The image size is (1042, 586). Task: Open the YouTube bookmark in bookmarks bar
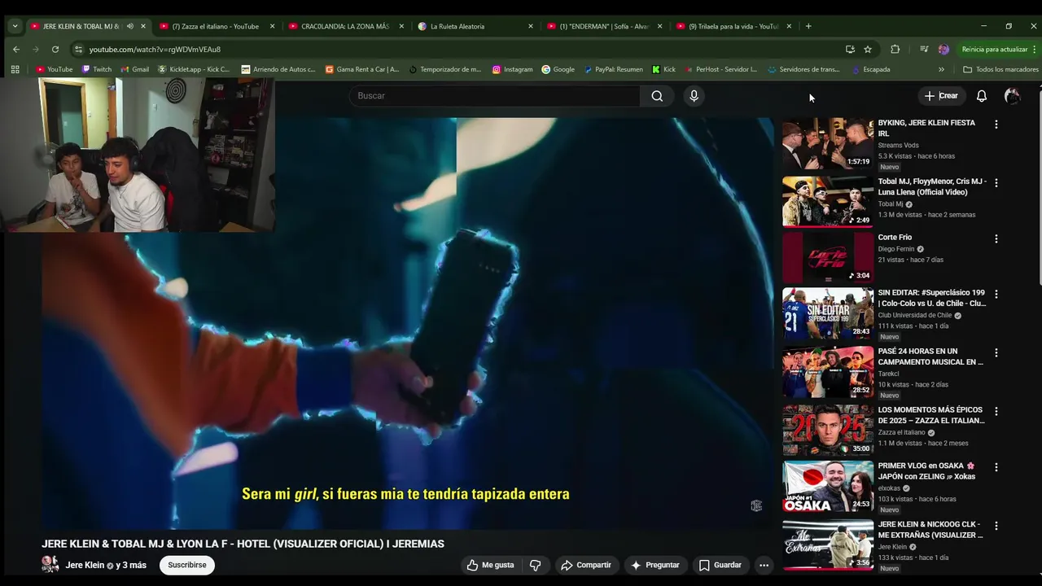pyautogui.click(x=54, y=69)
